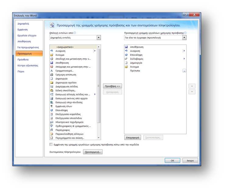
Task: Click header icon for Επεξεργασία κεφαλίδας
Action: pyautogui.click(x=52, y=114)
